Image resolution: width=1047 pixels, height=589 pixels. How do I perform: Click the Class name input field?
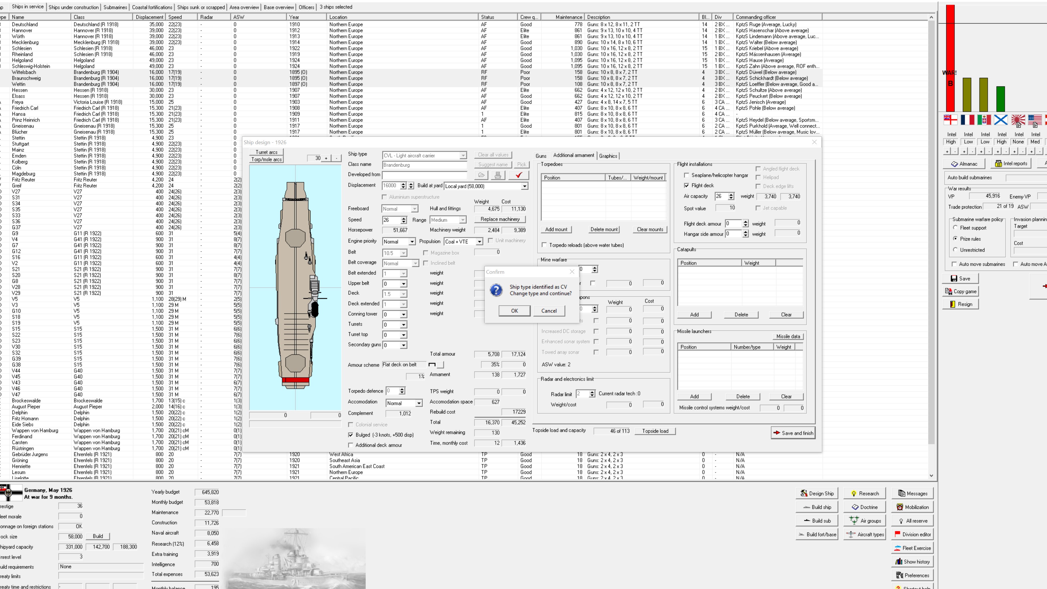point(424,165)
